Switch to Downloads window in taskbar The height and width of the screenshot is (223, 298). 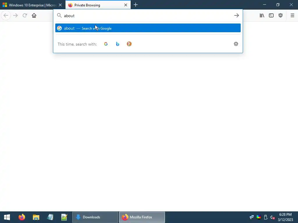pos(95,217)
